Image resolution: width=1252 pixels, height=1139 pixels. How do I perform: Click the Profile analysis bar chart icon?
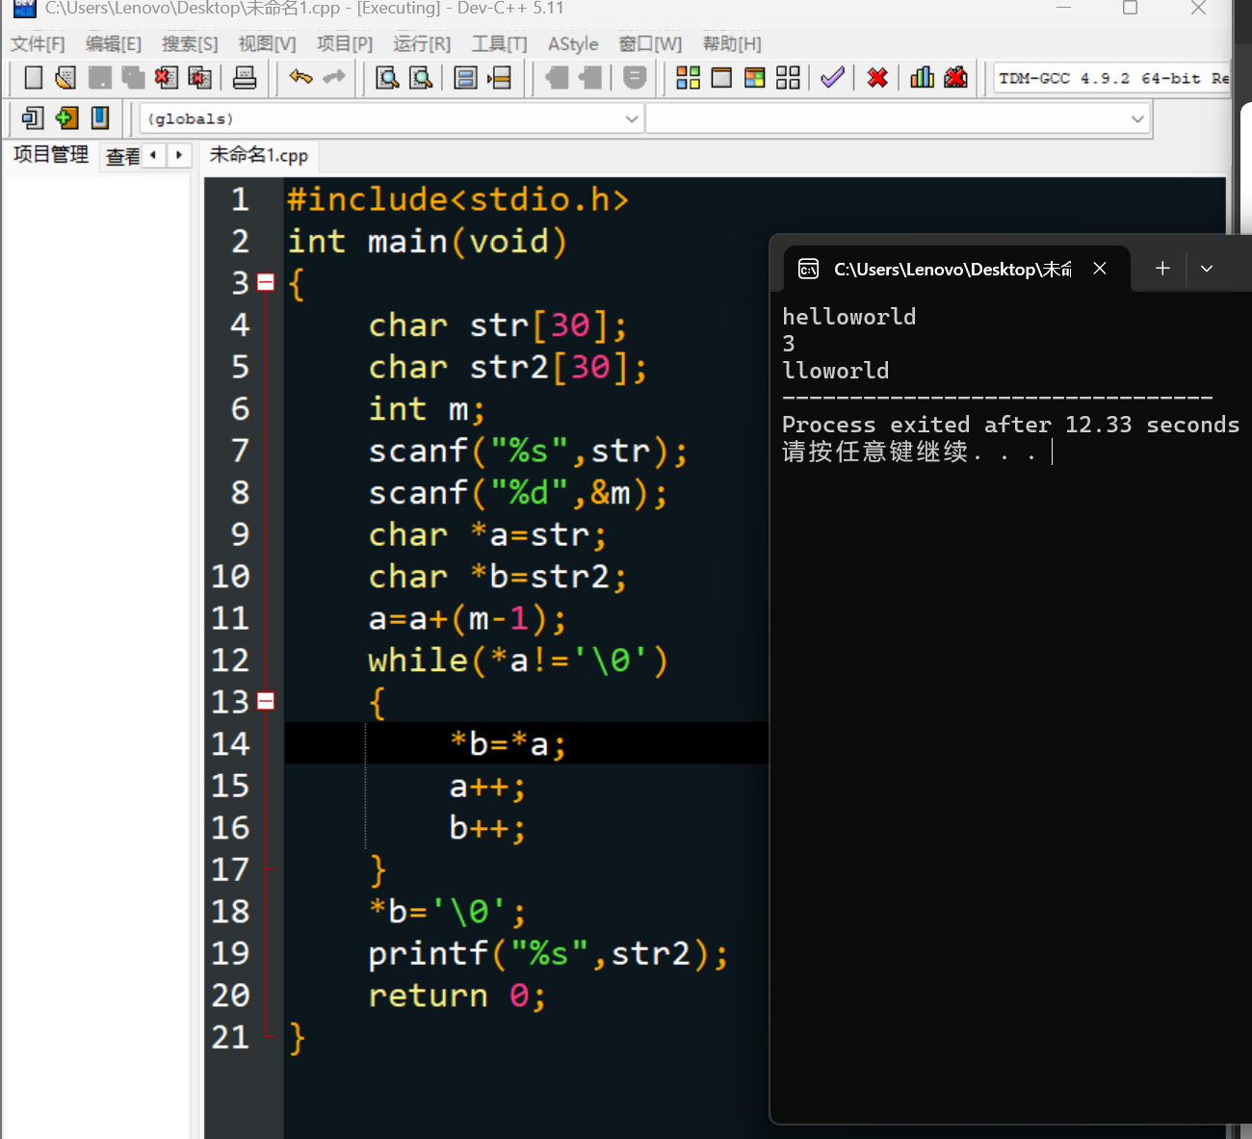[923, 78]
